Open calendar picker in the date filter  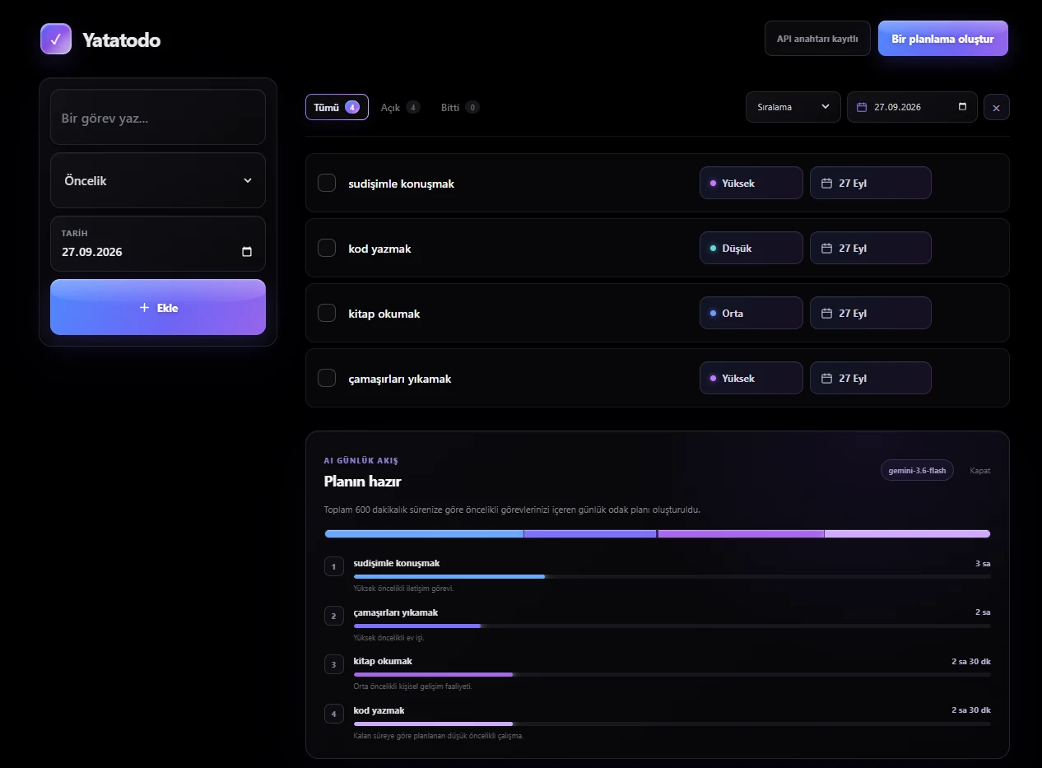click(963, 107)
